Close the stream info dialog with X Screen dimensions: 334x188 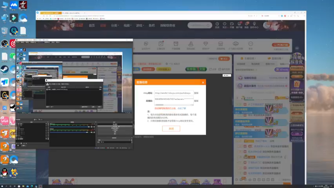[x=203, y=82]
